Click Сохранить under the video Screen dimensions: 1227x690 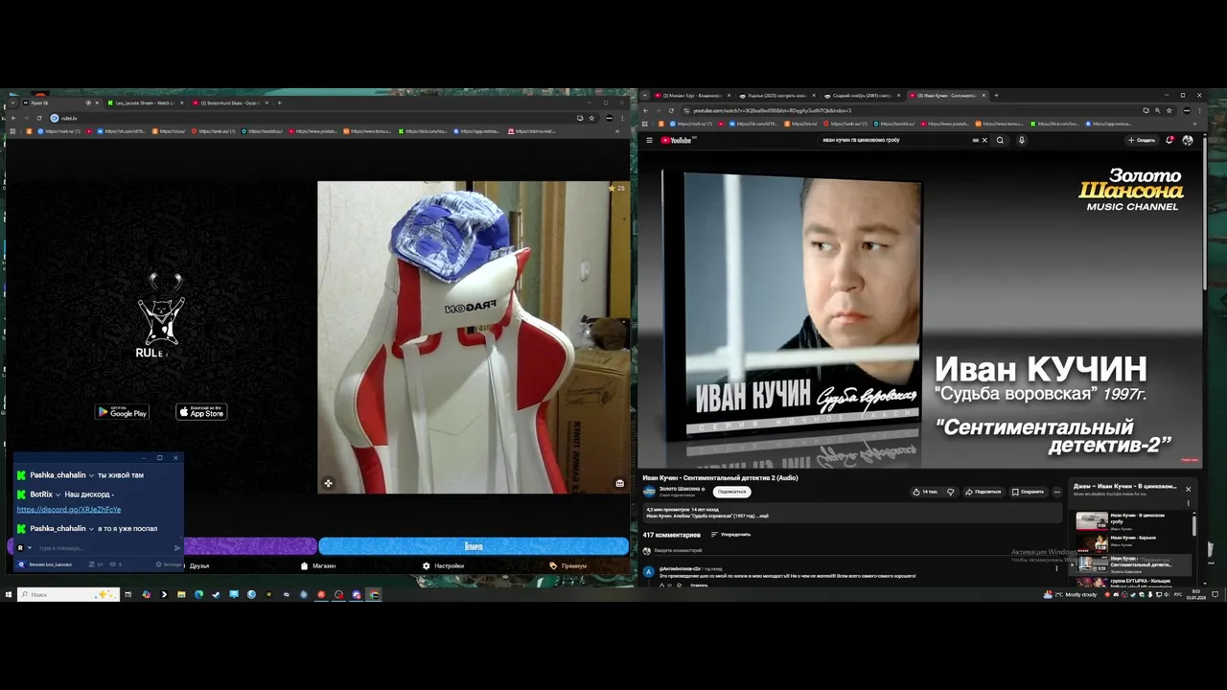coord(1028,492)
